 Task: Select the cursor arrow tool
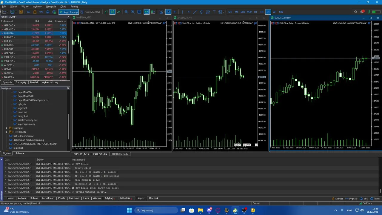click(x=168, y=12)
